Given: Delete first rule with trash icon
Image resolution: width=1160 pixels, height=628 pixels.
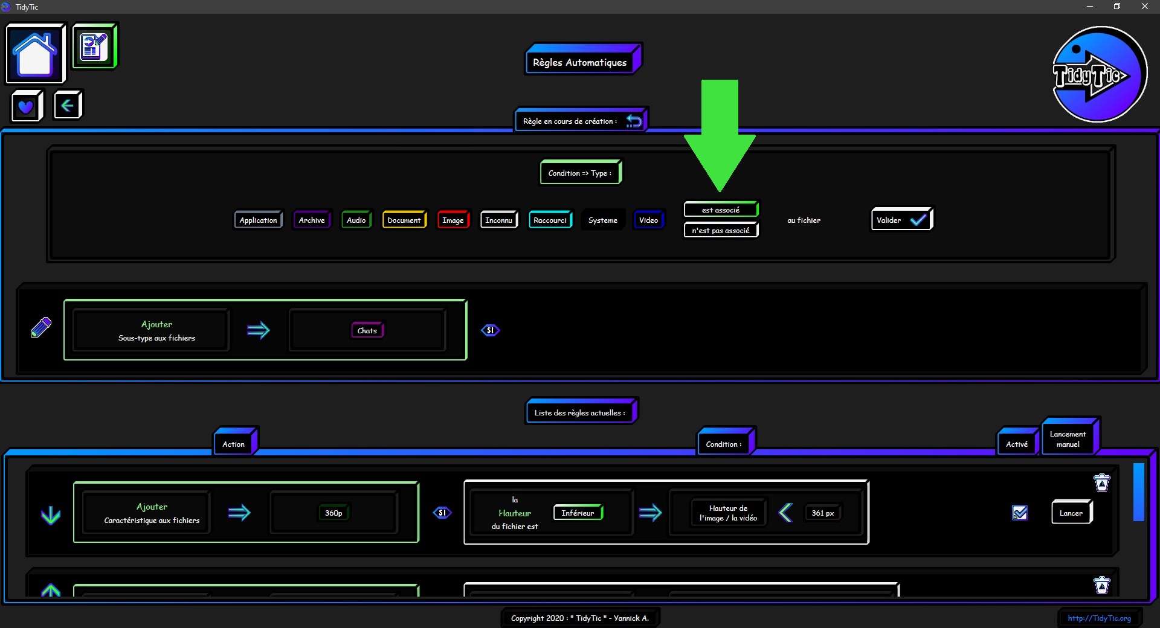Looking at the screenshot, I should point(1101,483).
